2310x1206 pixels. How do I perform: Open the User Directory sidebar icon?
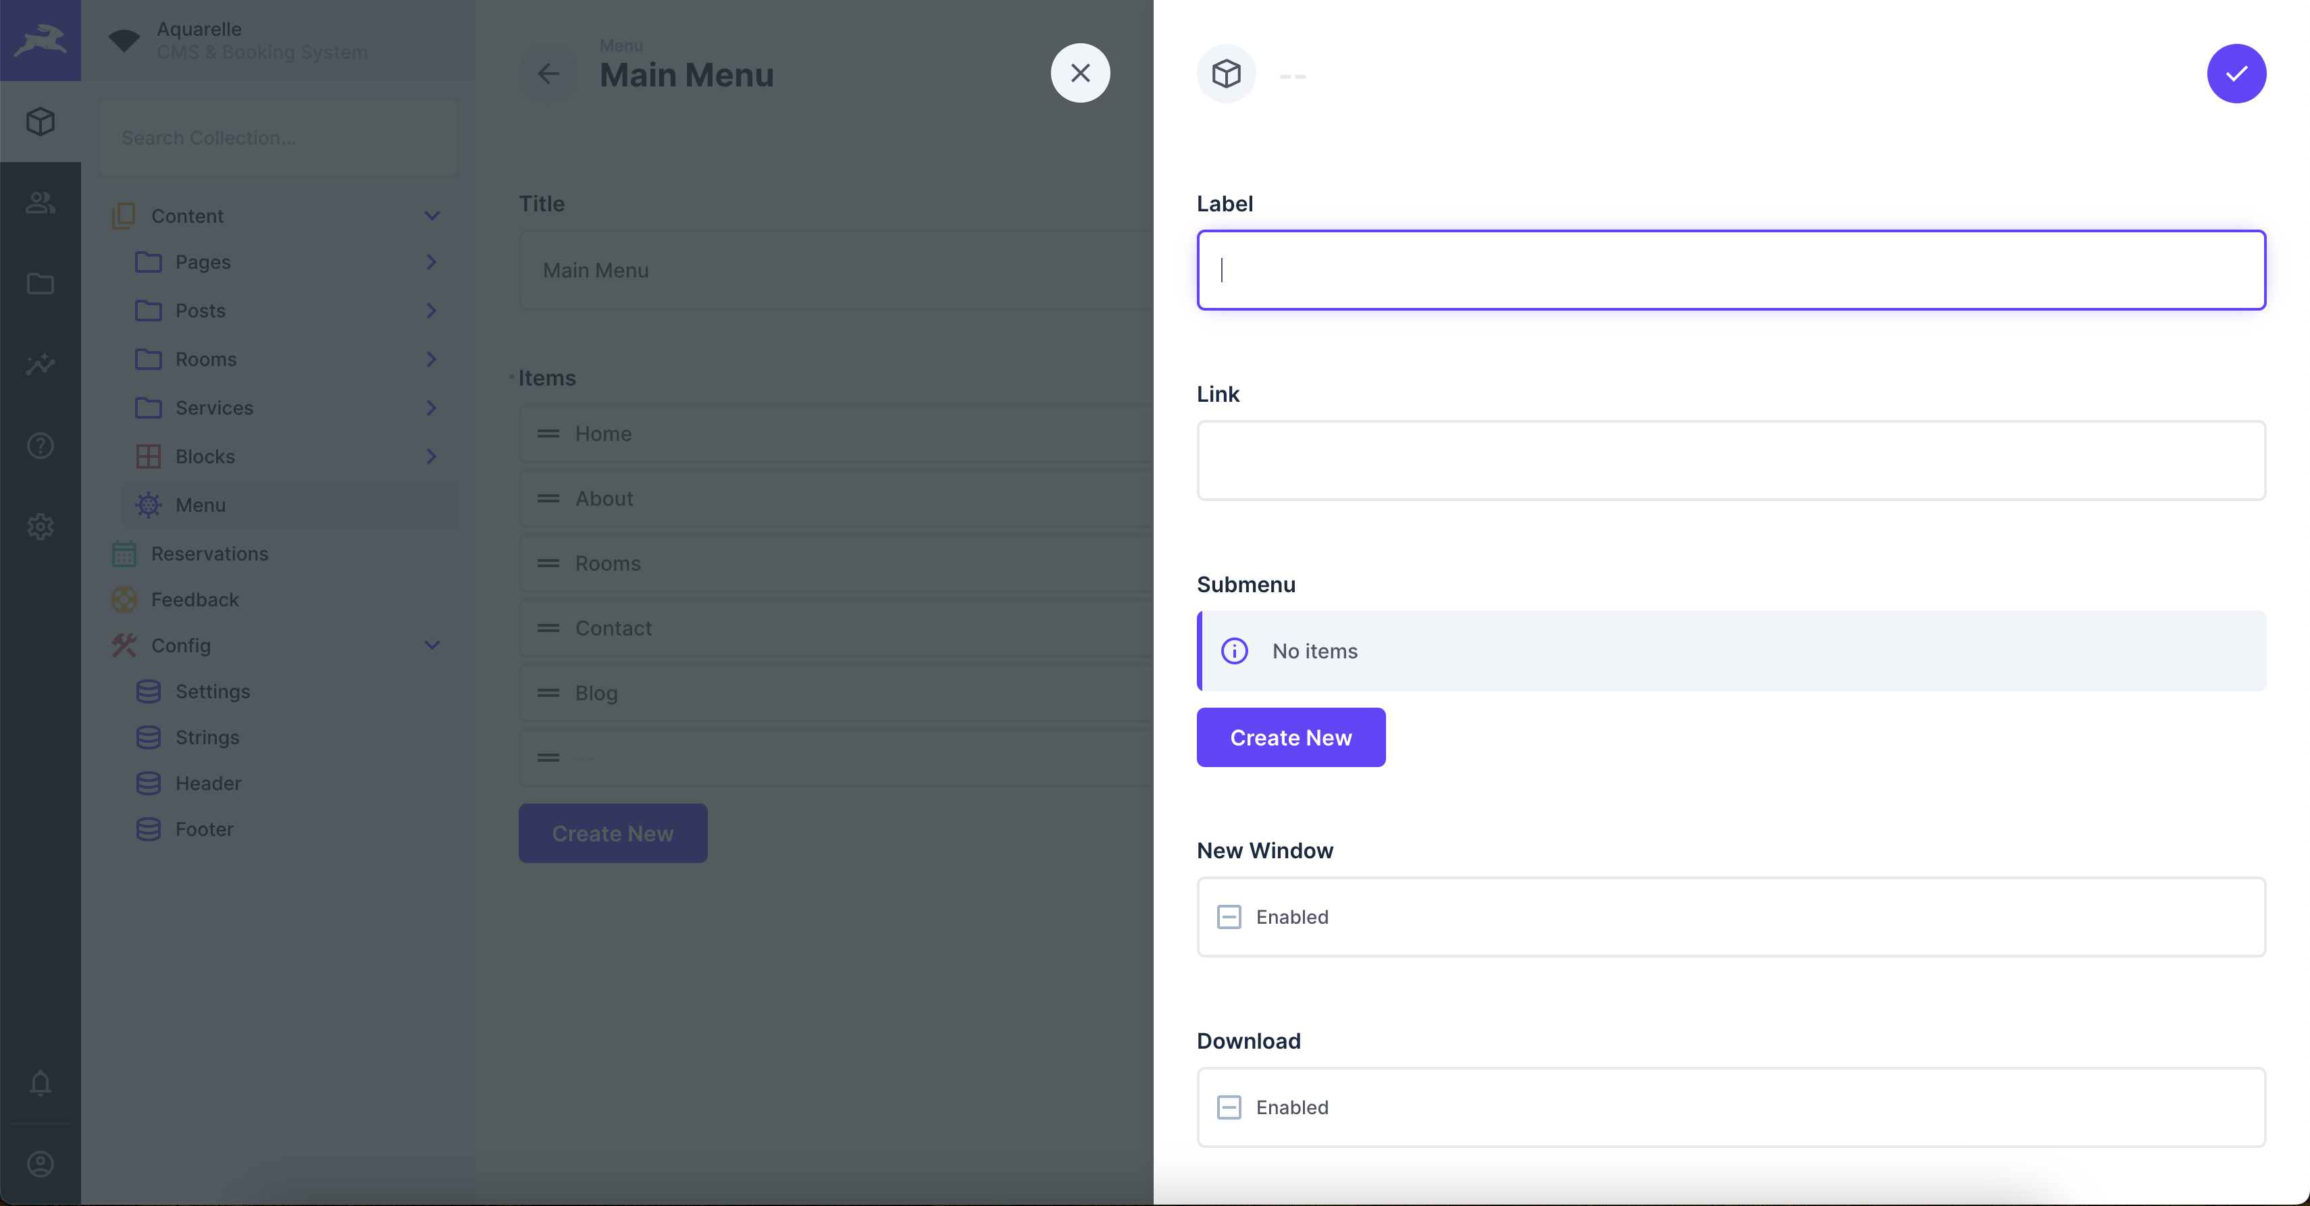click(x=41, y=203)
